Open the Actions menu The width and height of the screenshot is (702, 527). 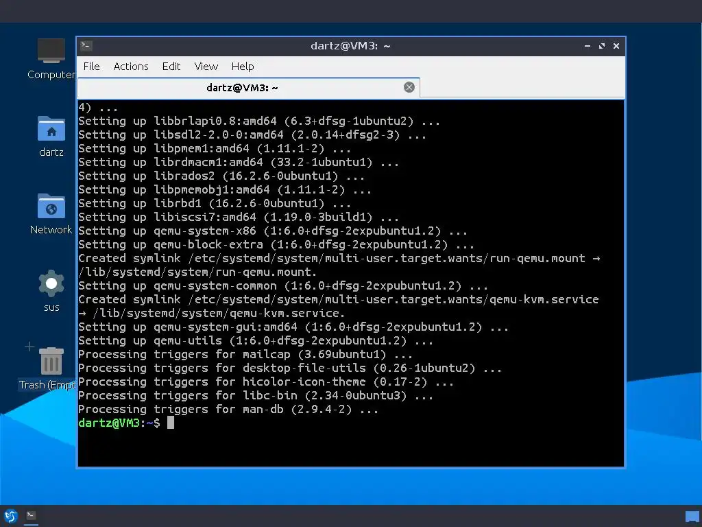pyautogui.click(x=131, y=67)
